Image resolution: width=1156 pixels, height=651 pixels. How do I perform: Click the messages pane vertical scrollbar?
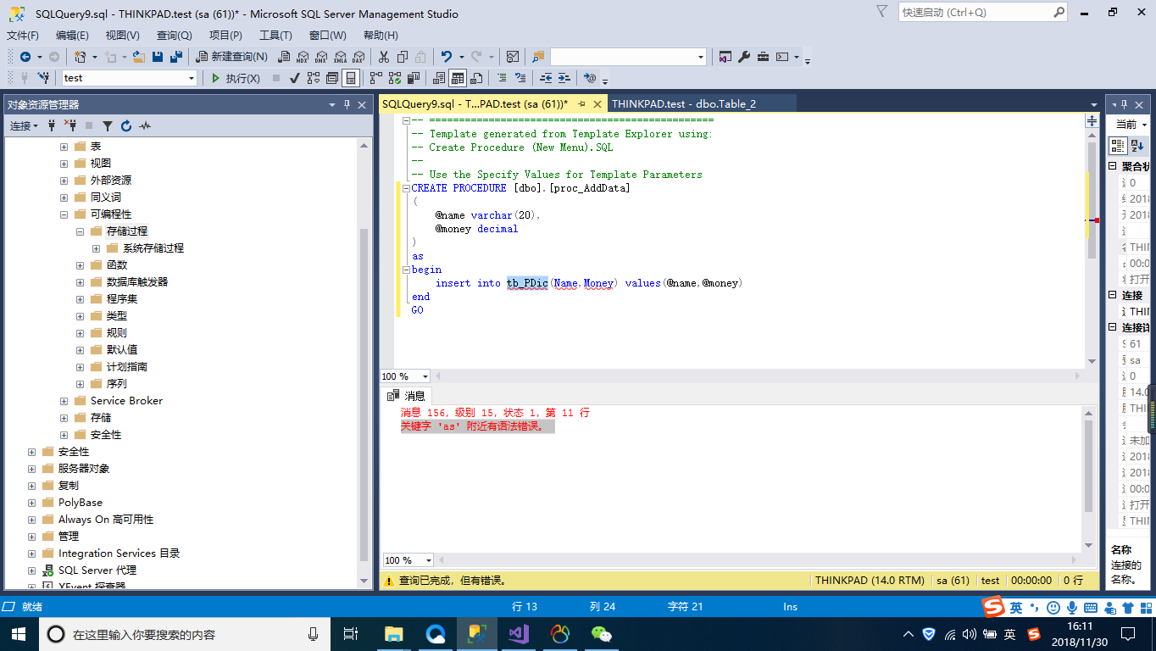(1089, 479)
